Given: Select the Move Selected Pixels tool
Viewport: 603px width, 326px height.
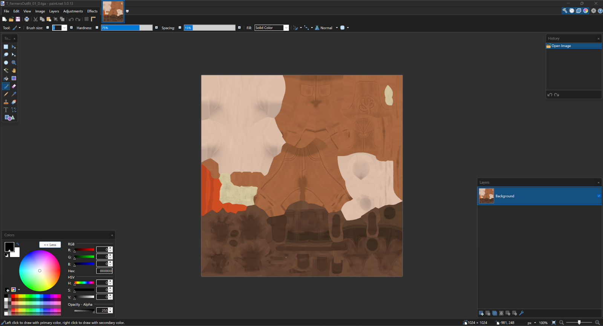Looking at the screenshot, I should 14,47.
